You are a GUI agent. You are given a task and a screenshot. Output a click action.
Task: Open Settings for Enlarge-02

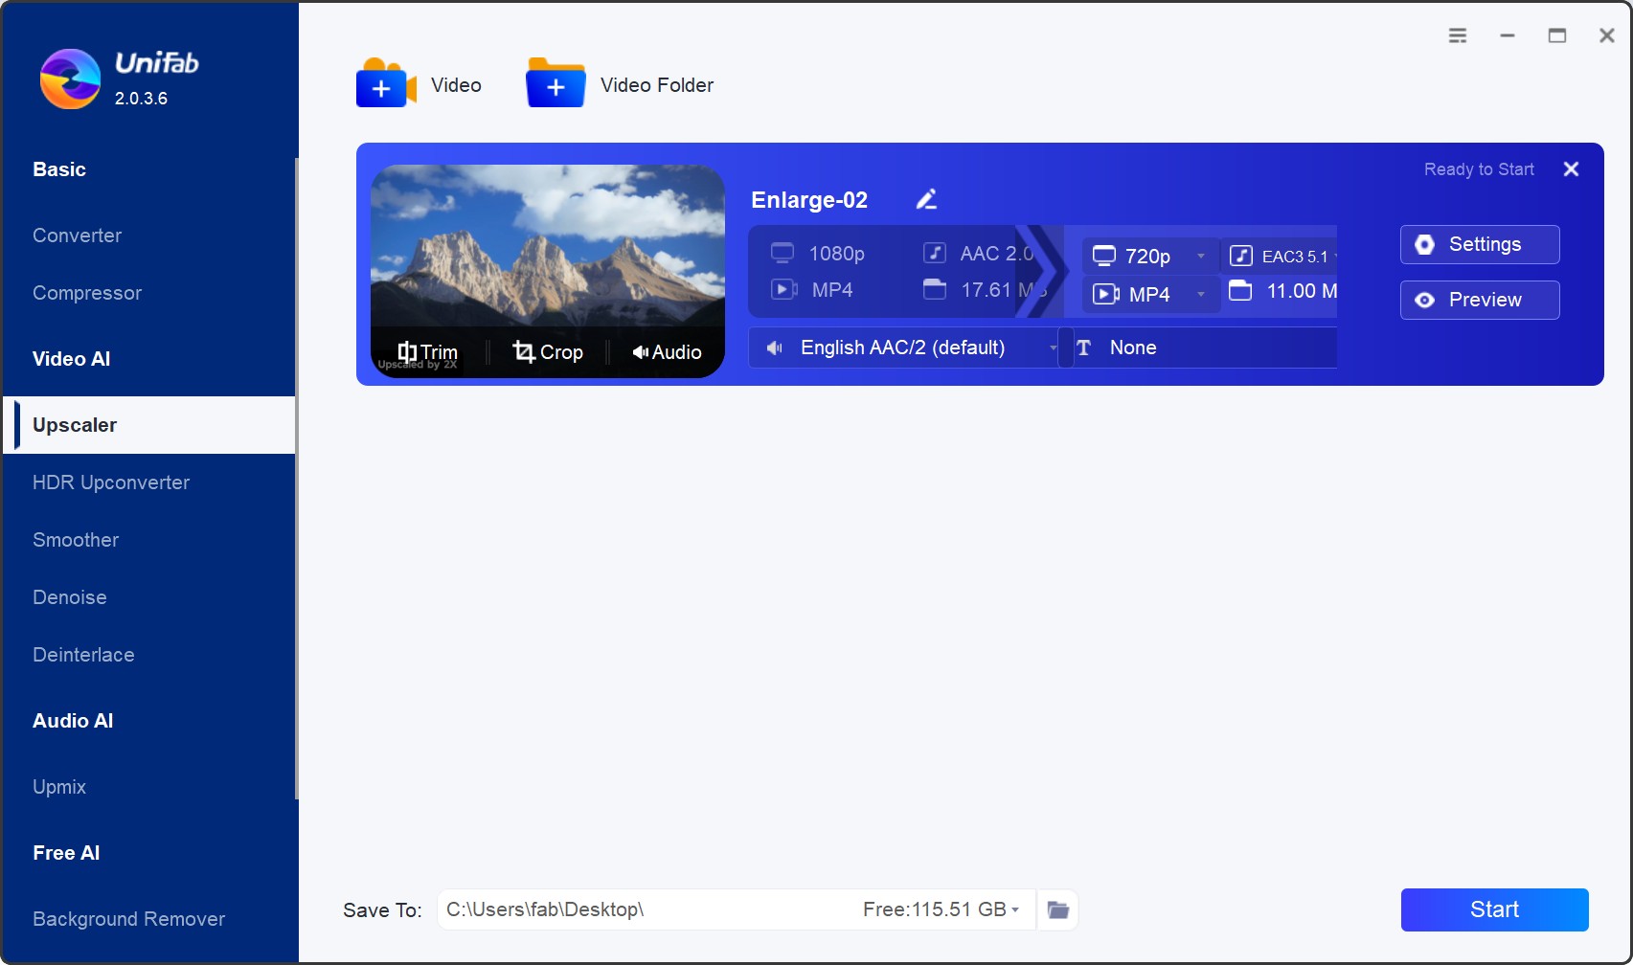tap(1480, 244)
